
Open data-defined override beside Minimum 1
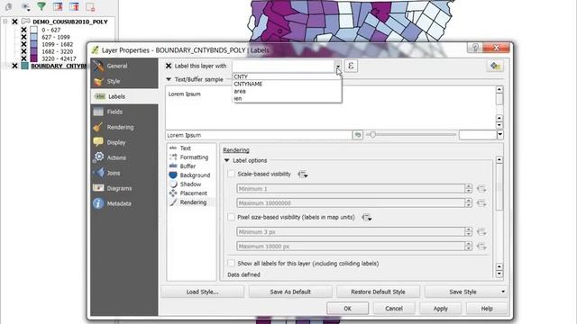tap(481, 189)
